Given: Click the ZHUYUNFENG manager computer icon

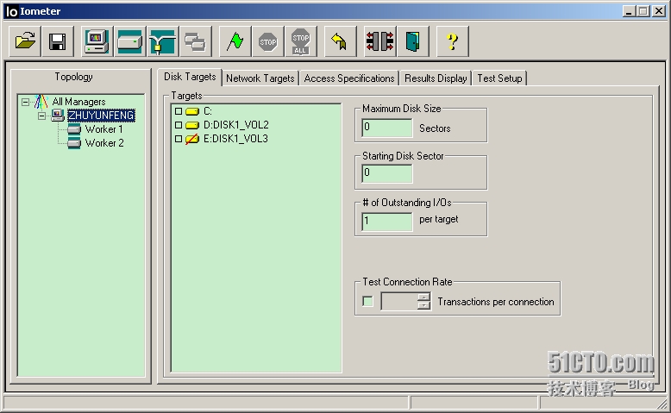Looking at the screenshot, I should (x=58, y=116).
